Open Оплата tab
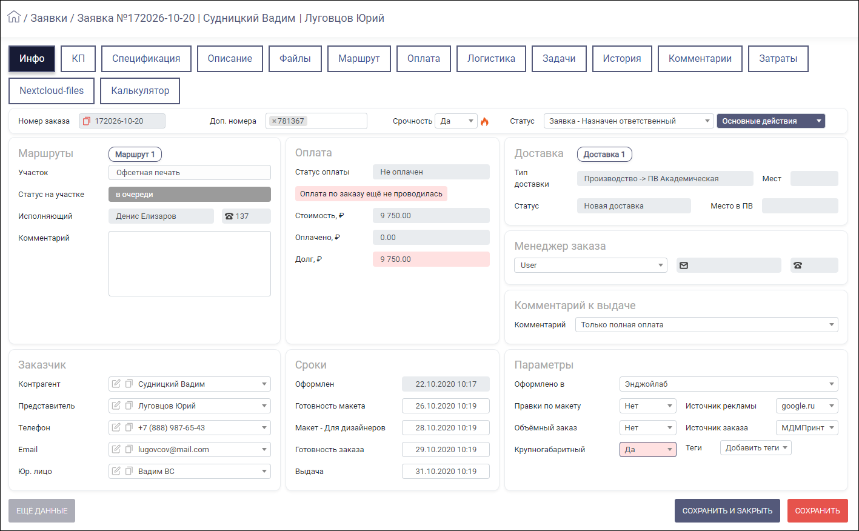Screen dimensions: 859x531 [x=424, y=59]
